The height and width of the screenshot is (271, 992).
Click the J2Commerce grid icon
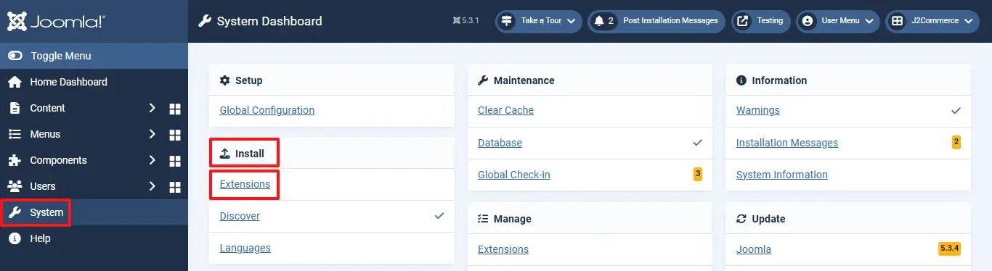click(898, 21)
